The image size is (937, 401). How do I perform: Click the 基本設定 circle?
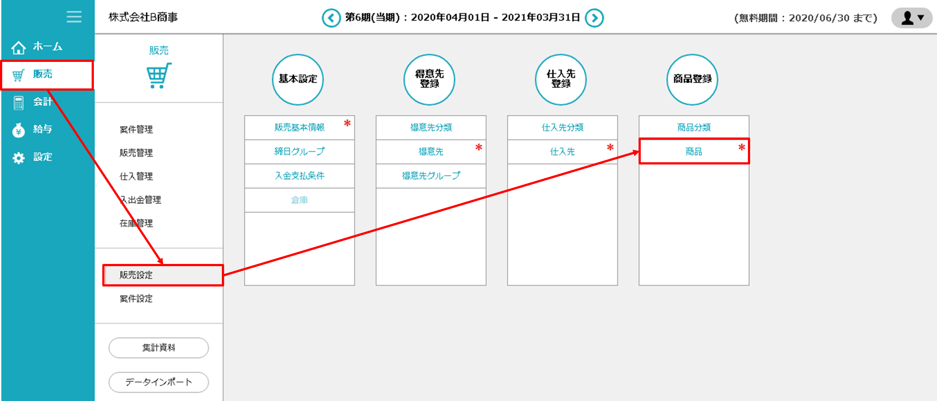click(298, 80)
